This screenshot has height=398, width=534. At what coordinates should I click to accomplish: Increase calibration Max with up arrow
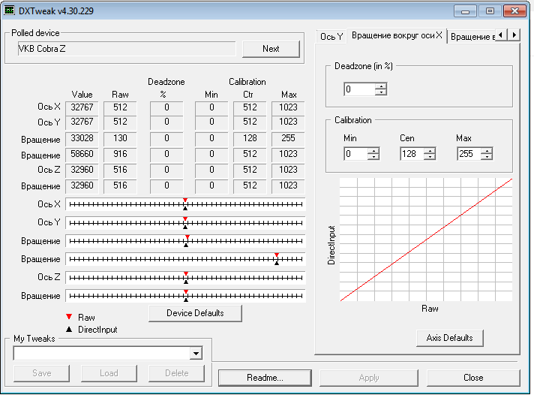(x=487, y=150)
